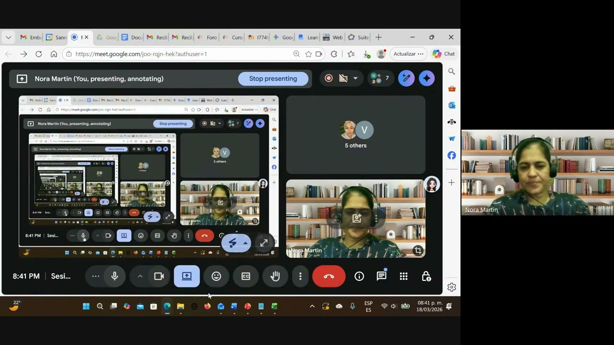Show hidden tray icons chevron

(312, 306)
